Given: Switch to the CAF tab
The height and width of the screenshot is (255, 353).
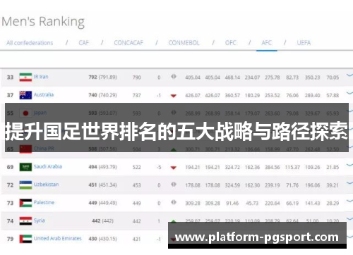Looking at the screenshot, I should tap(84, 43).
